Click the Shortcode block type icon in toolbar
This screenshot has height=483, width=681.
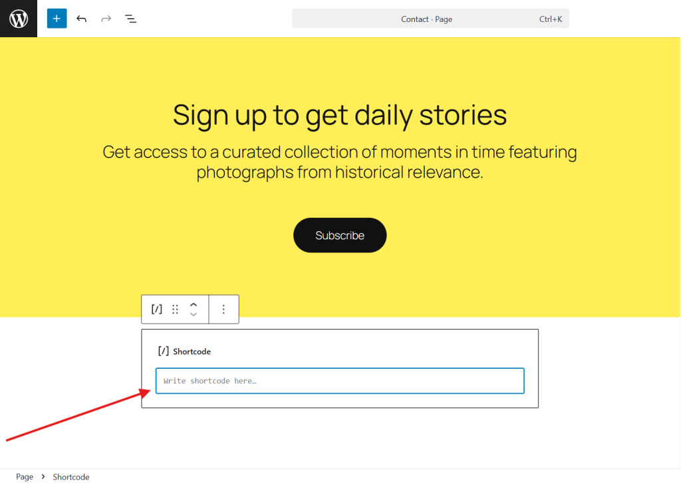tap(156, 309)
